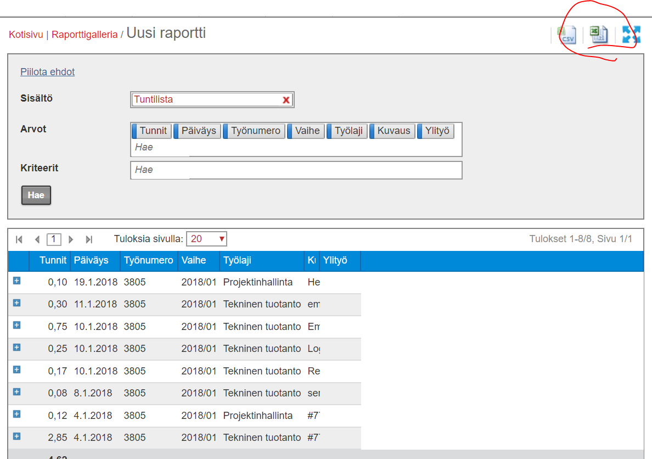Expand row with 0,10 hours

coord(16,281)
